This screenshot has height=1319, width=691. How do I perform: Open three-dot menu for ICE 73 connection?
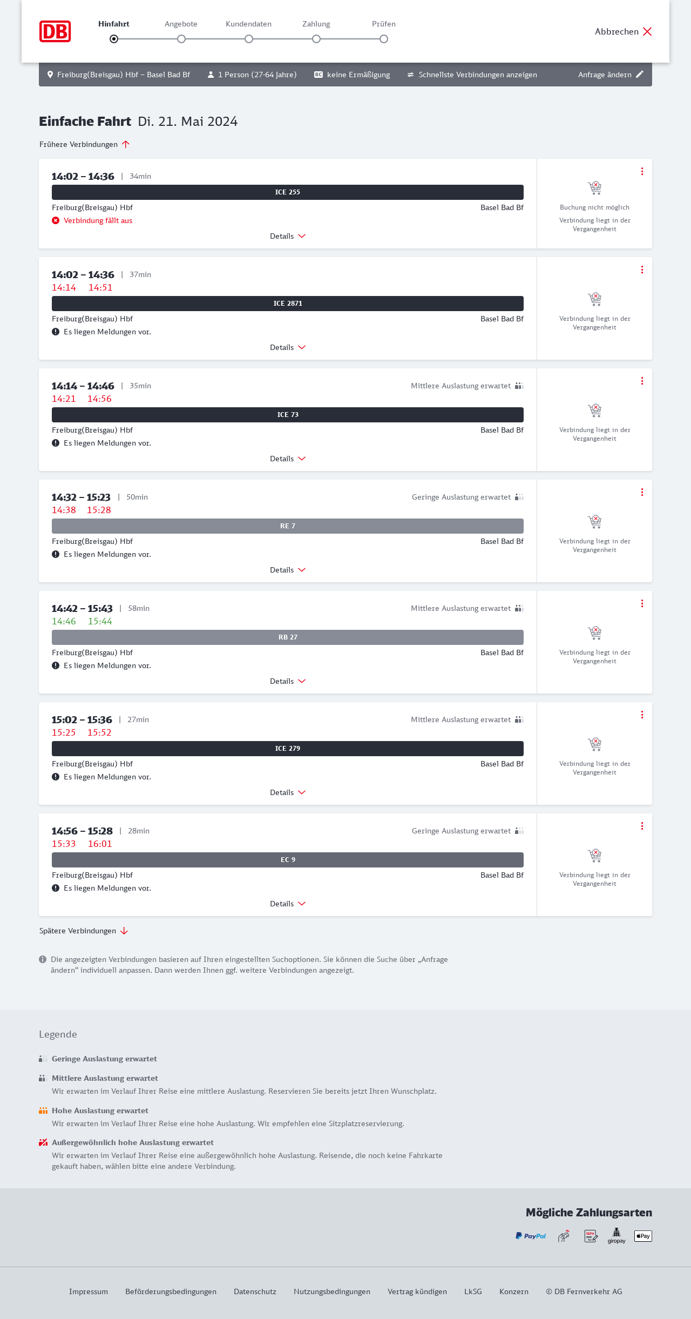tap(642, 381)
